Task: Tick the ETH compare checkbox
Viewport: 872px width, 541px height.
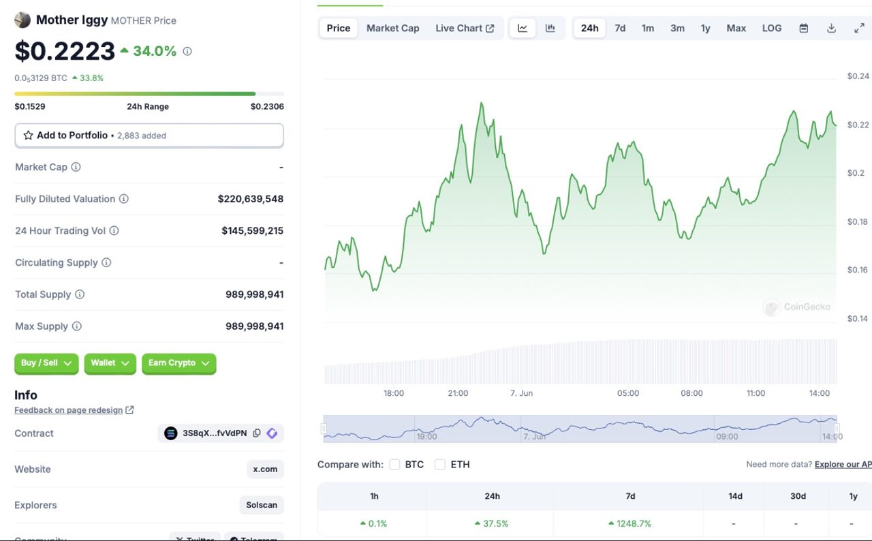Action: click(x=440, y=465)
